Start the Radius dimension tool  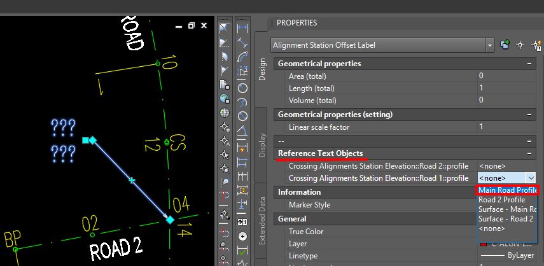[242, 88]
